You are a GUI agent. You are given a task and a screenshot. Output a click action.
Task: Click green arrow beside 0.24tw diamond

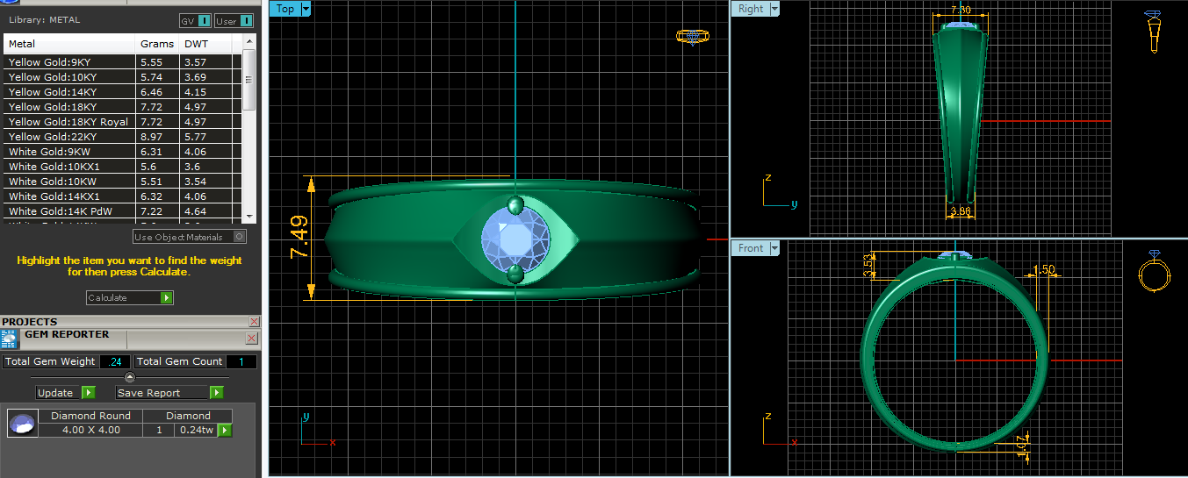click(x=225, y=430)
